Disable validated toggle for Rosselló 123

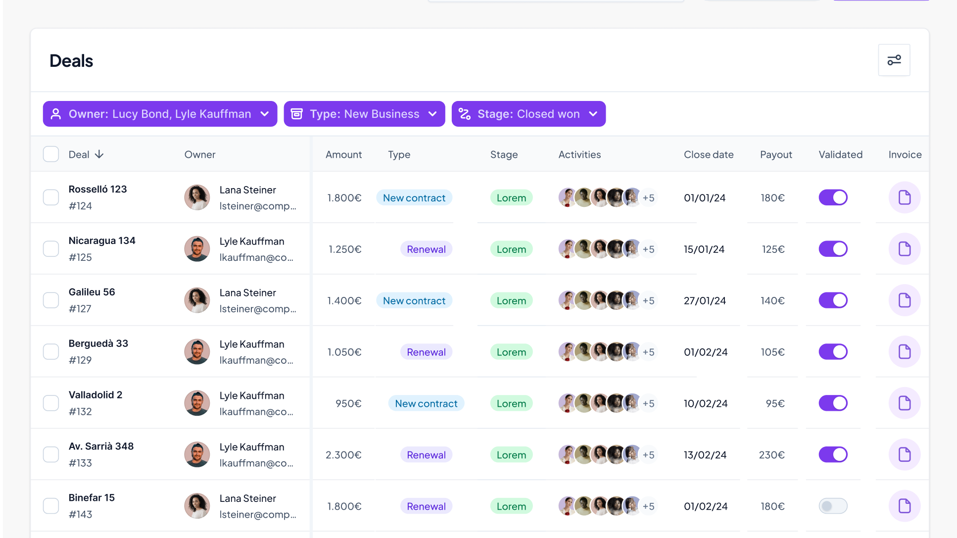[833, 197]
